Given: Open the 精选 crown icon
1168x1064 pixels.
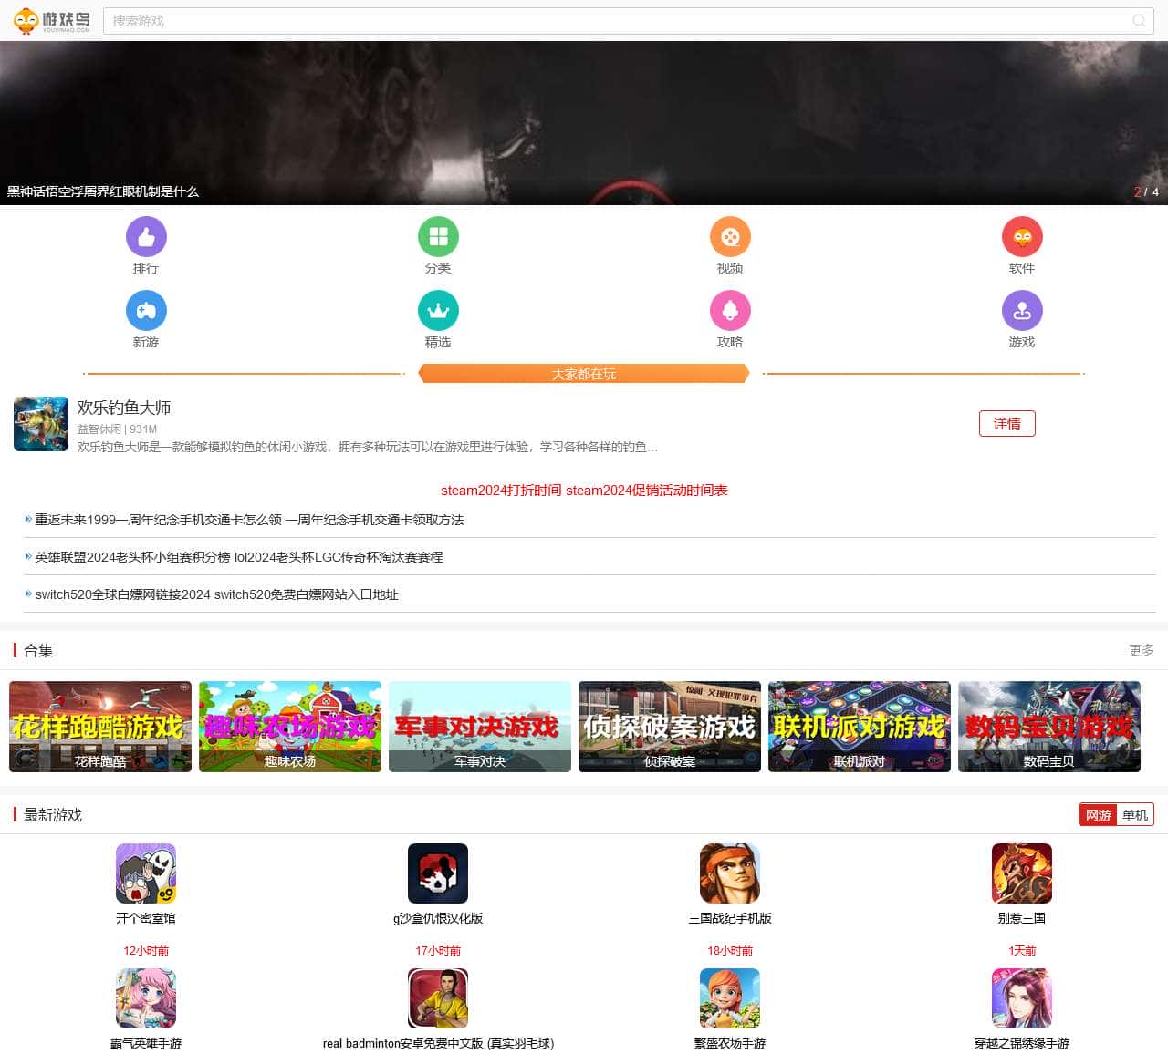Looking at the screenshot, I should point(438,311).
